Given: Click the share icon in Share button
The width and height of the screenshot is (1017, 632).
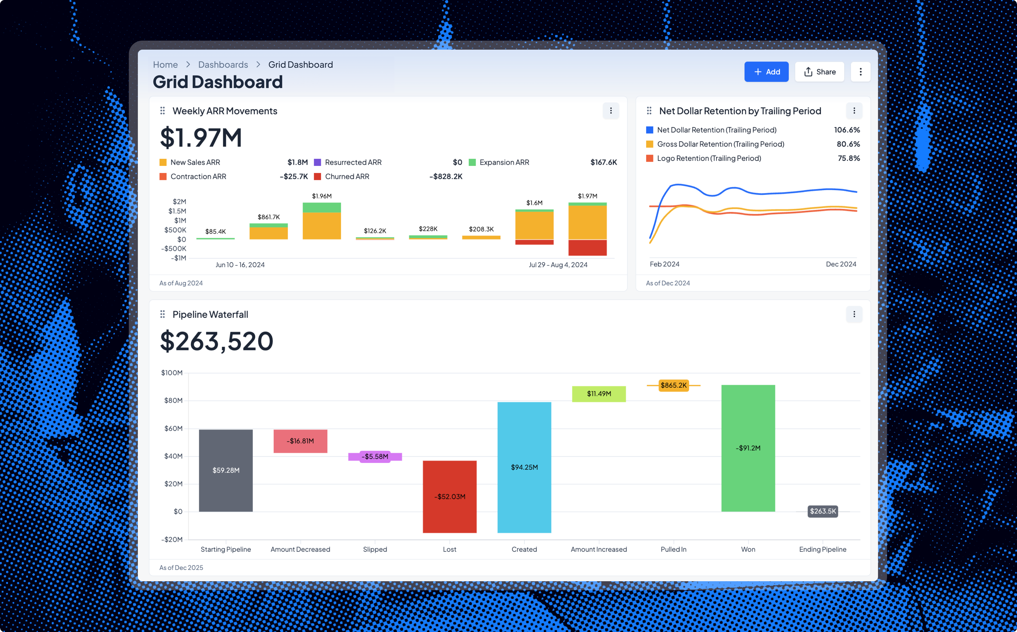Looking at the screenshot, I should tap(808, 72).
